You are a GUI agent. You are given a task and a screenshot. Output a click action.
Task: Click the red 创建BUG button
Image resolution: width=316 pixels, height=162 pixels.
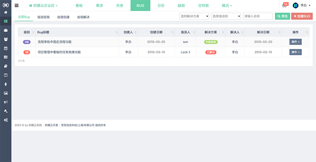[x=302, y=16]
